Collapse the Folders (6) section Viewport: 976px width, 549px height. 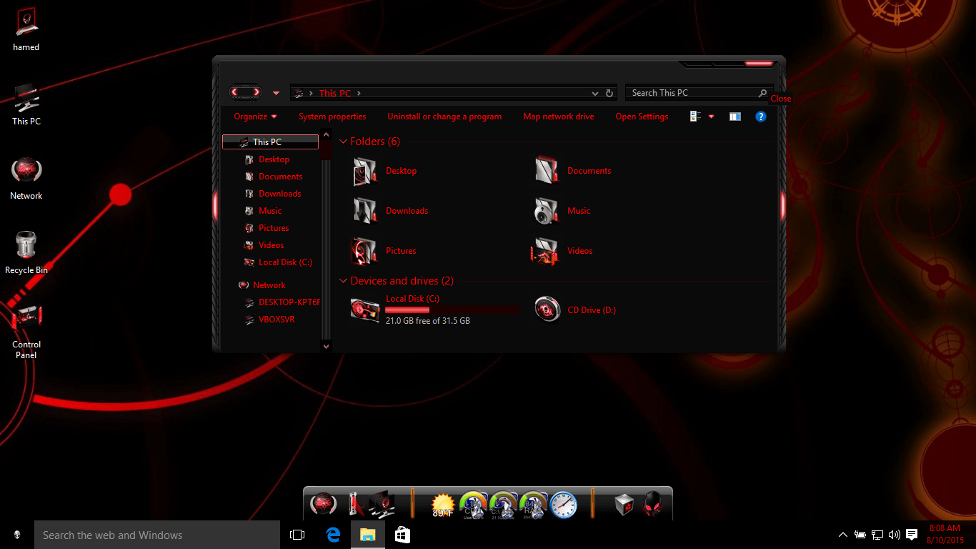pos(344,142)
